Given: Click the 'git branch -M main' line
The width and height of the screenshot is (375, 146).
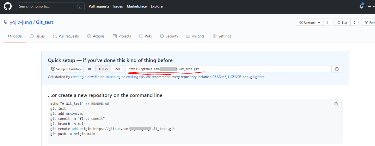Looking at the screenshot, I should [x=68, y=124].
